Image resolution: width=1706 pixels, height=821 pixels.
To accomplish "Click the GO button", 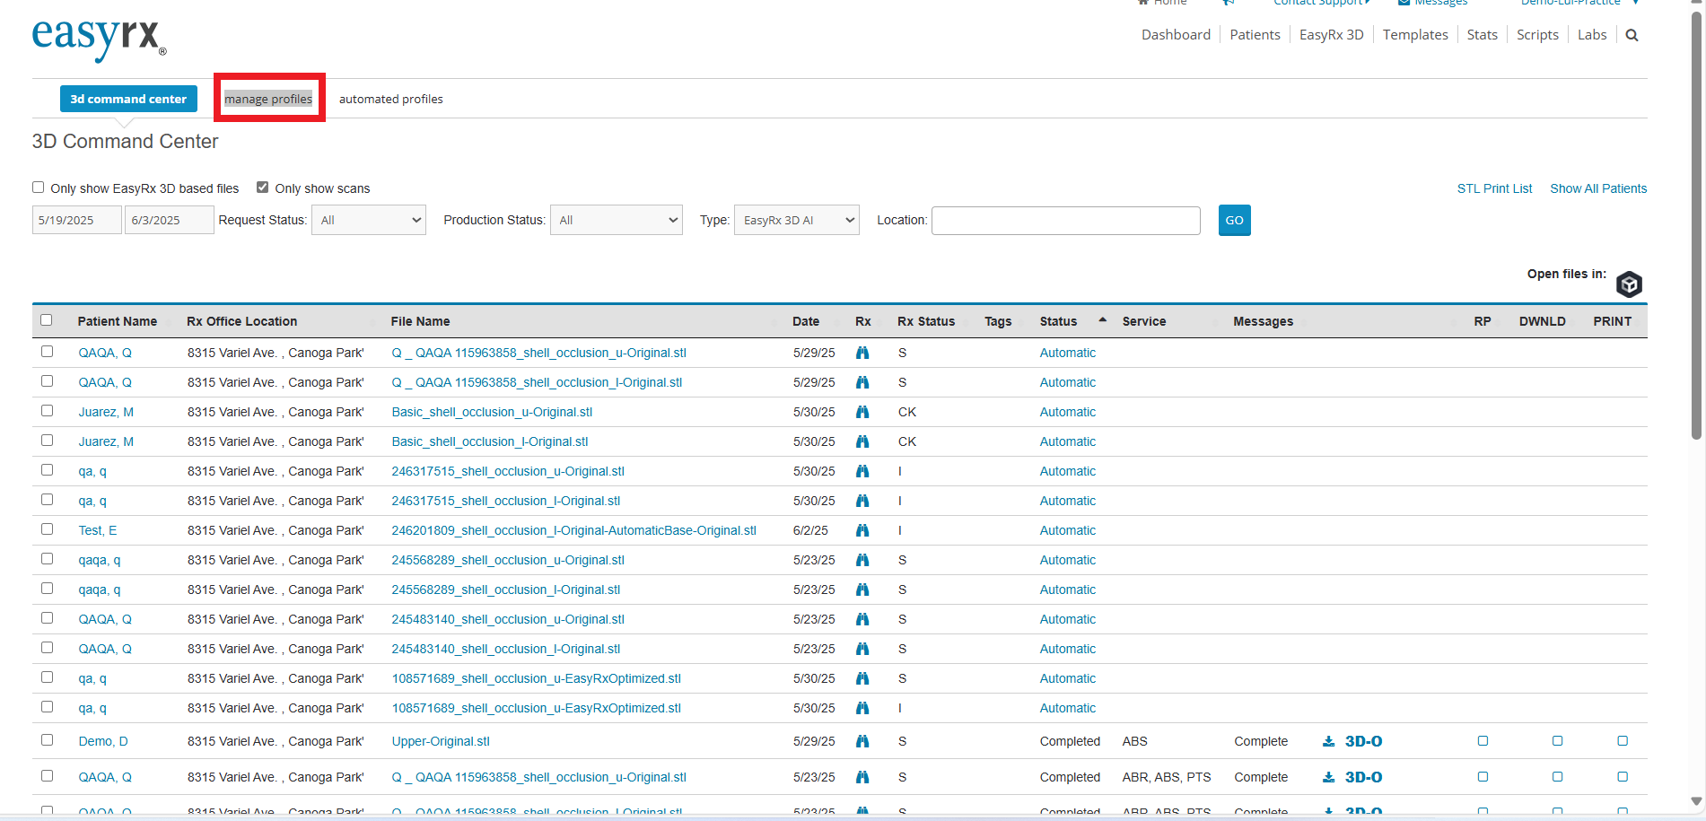I will click(1234, 220).
